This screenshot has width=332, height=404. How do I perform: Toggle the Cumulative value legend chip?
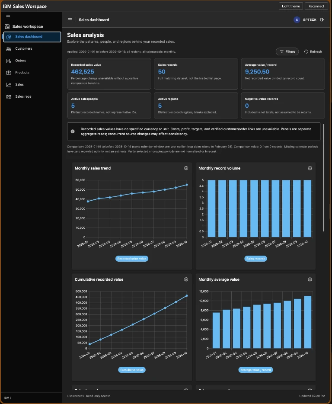131,370
